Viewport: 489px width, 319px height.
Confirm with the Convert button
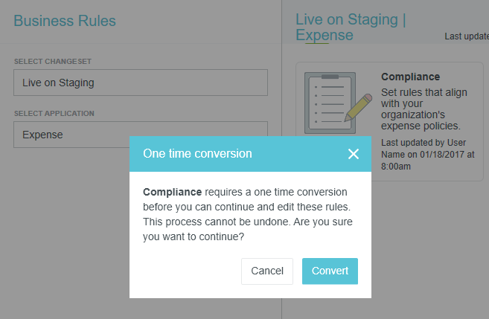[x=330, y=271]
